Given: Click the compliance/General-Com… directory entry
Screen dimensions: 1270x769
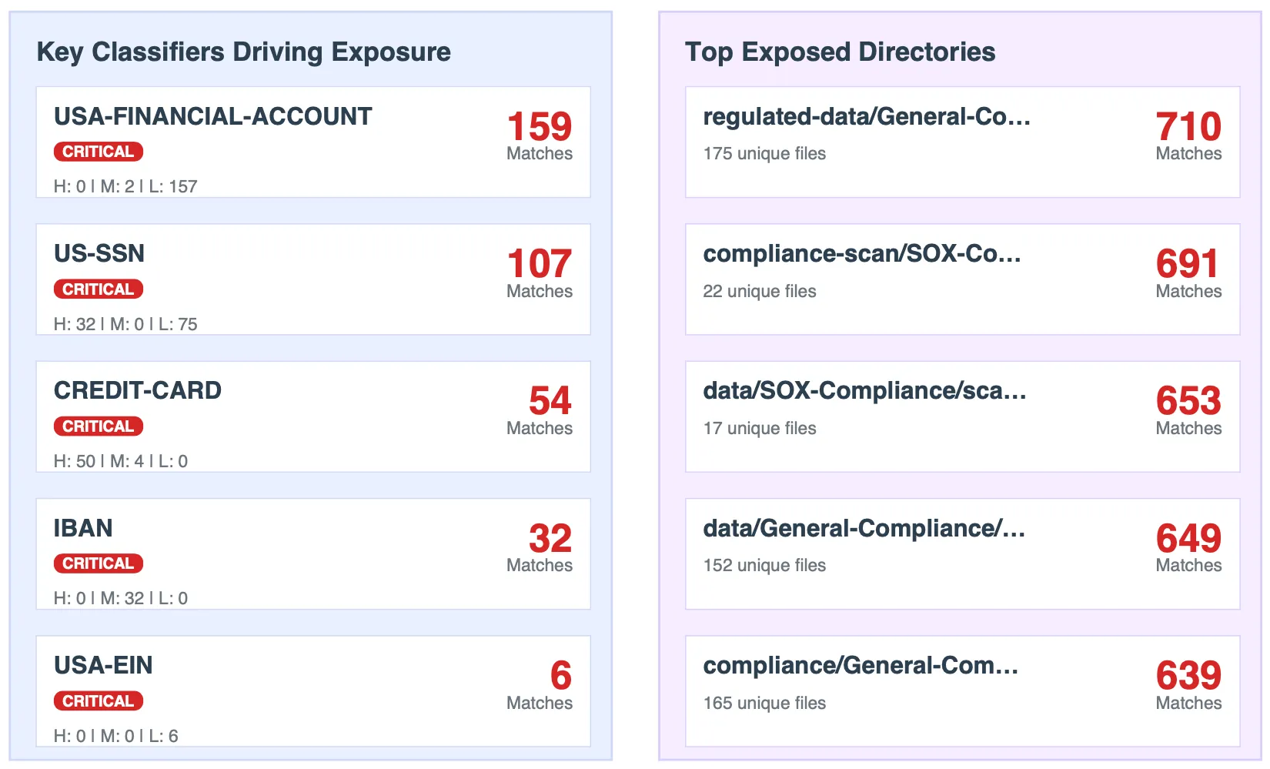Looking at the screenshot, I should coord(860,665).
